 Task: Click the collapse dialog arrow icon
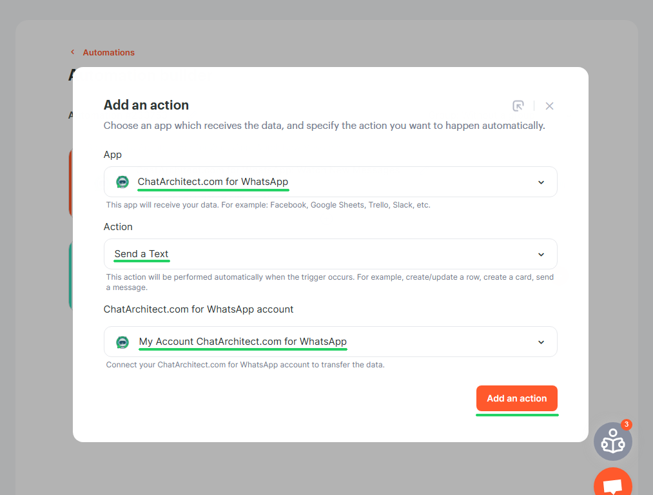click(x=518, y=106)
